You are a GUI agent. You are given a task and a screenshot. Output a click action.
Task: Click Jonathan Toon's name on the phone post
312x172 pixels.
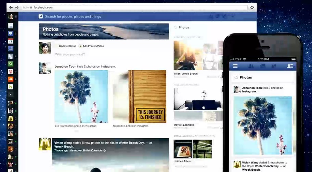pos(252,88)
